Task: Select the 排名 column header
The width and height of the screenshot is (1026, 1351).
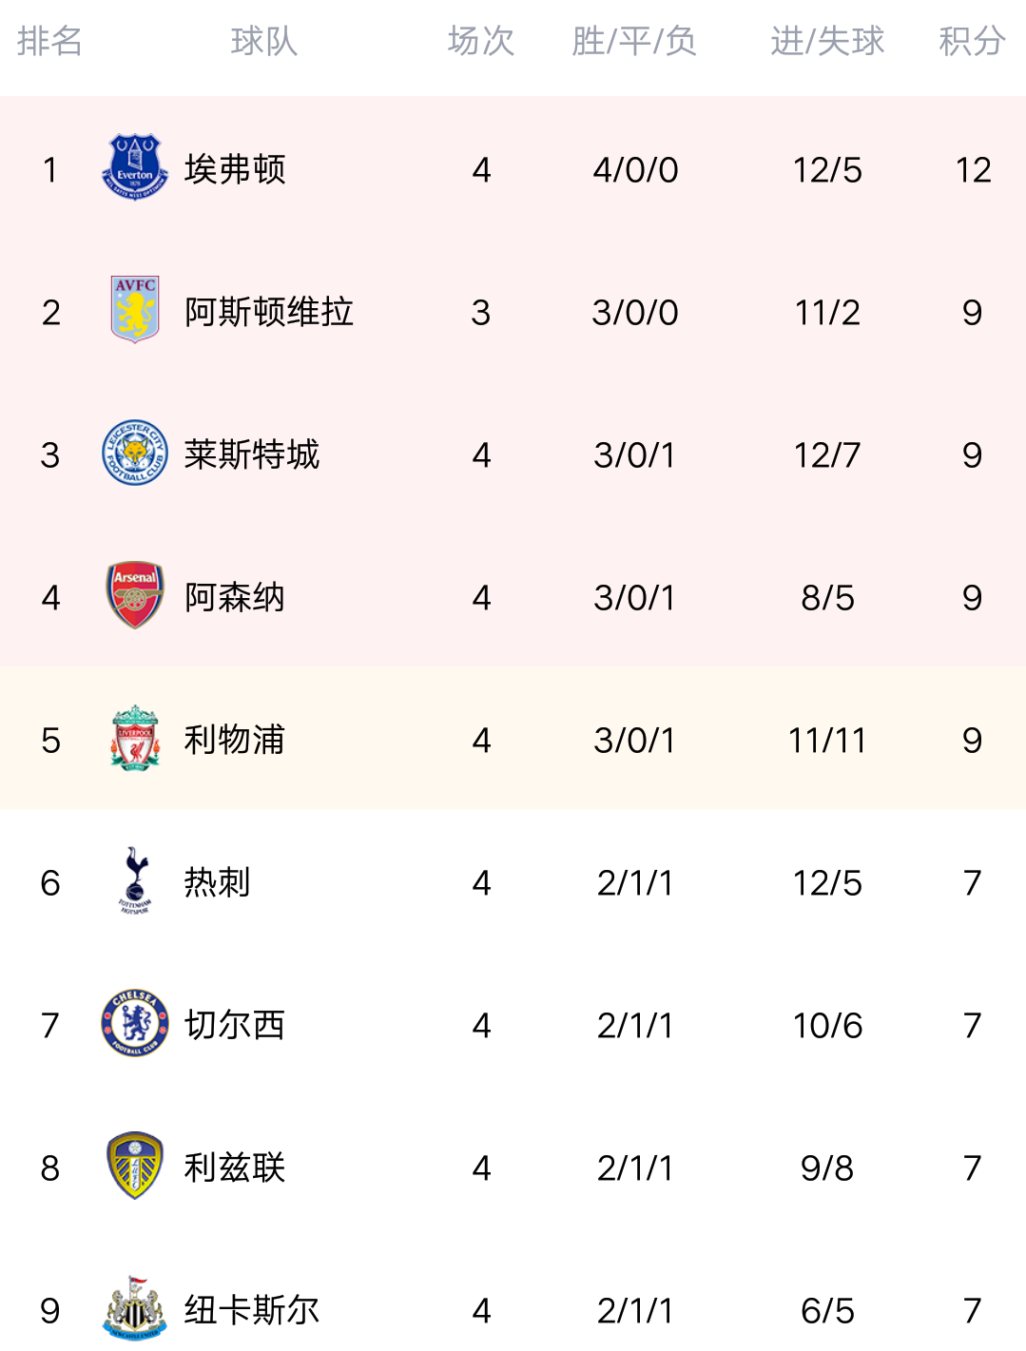Action: (49, 41)
